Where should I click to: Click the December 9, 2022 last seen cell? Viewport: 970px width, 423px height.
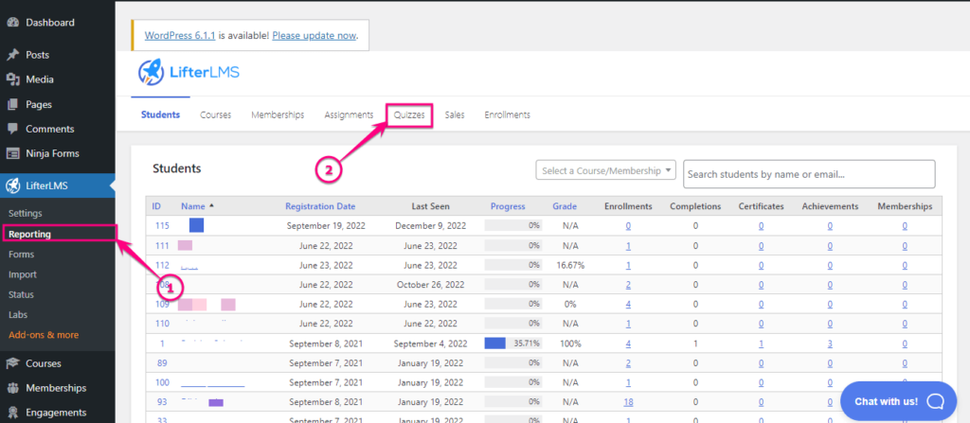(431, 226)
